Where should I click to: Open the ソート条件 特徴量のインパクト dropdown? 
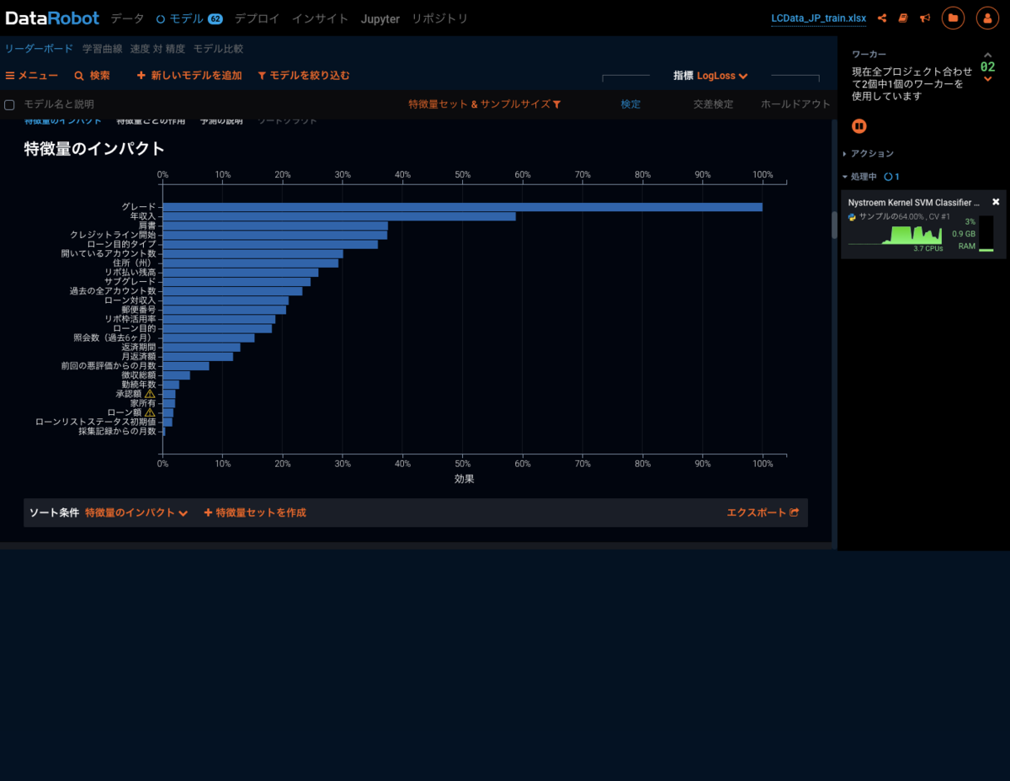[x=136, y=513]
